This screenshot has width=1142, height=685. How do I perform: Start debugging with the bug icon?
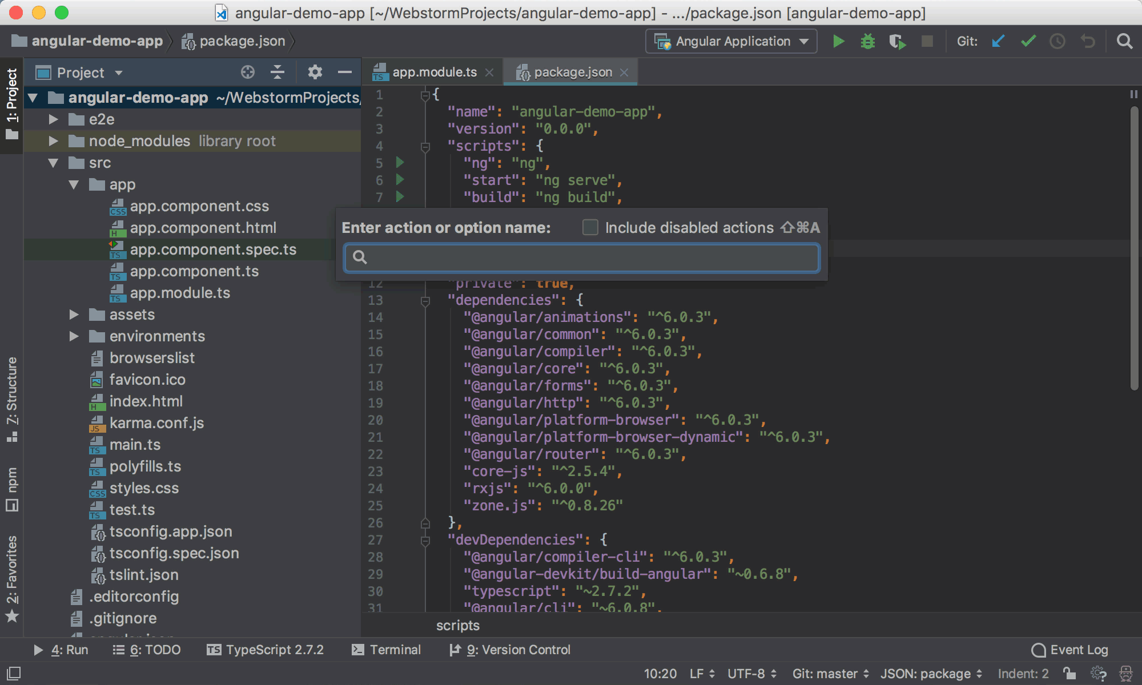point(867,41)
